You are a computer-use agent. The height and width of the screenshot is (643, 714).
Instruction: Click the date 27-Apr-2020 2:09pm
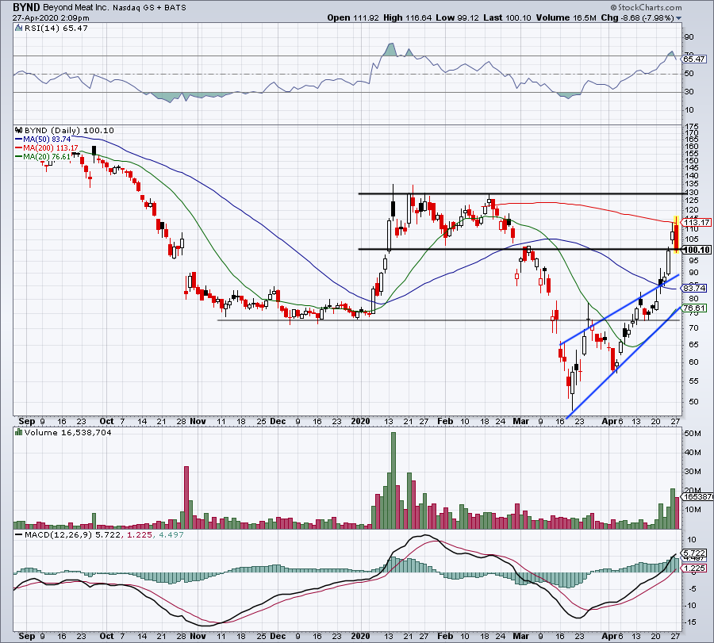[51, 18]
